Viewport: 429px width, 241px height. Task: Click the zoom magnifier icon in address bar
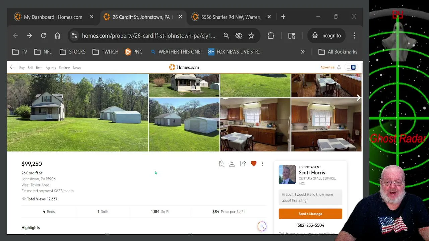(x=226, y=35)
